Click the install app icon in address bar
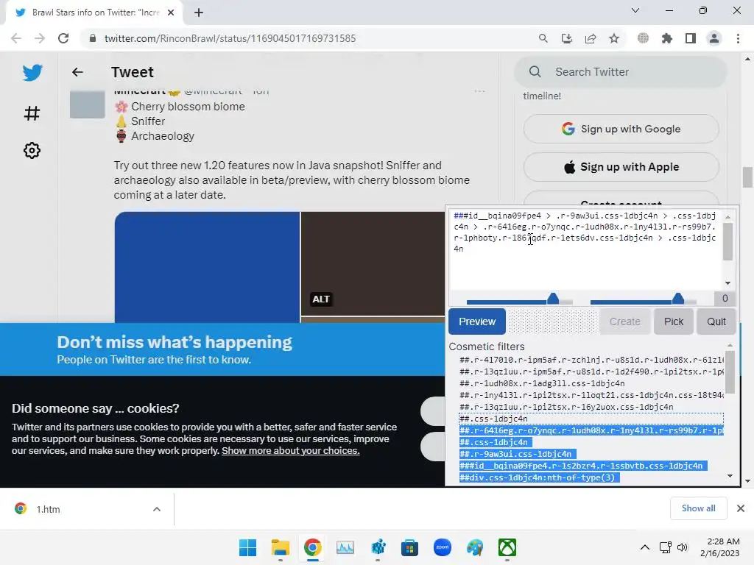Screen dimensions: 754x565 (x=567, y=38)
